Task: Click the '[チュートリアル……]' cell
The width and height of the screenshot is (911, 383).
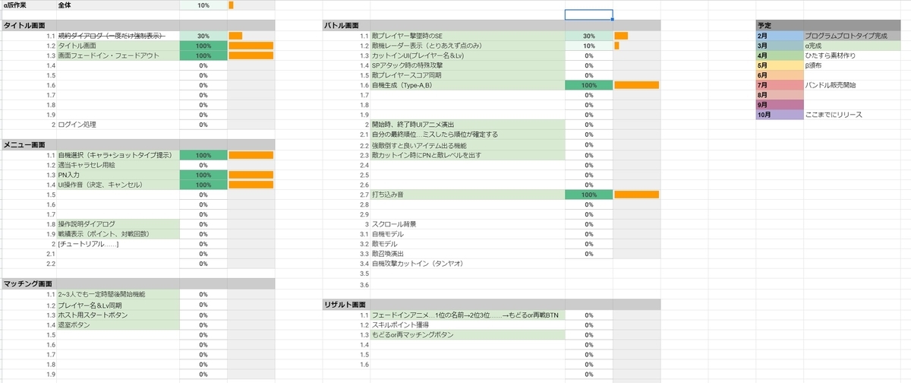Action: [118, 244]
